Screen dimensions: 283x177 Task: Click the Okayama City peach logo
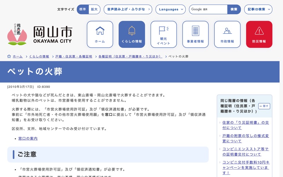coord(17,34)
